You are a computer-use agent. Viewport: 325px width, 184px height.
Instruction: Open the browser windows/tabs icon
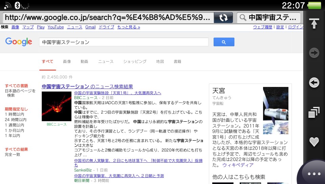click(314, 112)
